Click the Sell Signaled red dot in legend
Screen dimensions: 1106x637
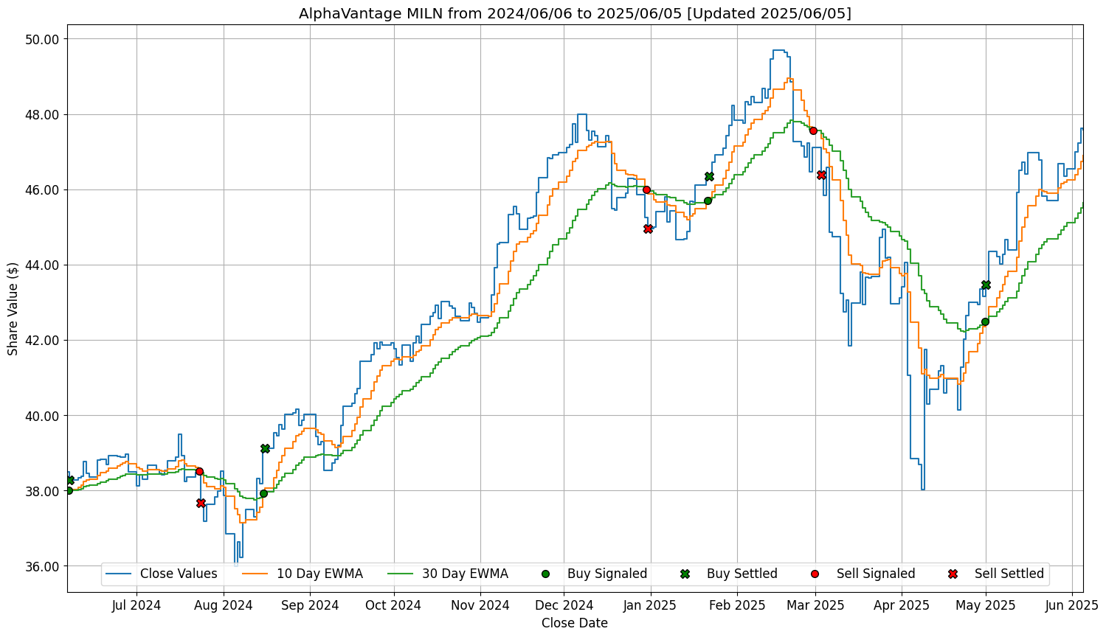pos(815,574)
